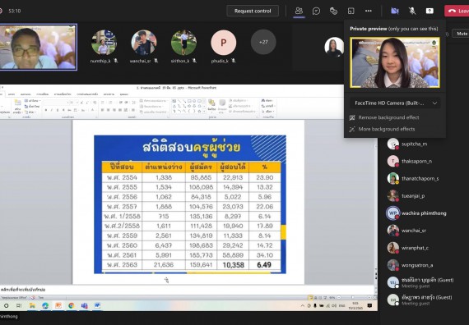
Task: Click sirithon_k participant avatar
Action: [x=183, y=43]
